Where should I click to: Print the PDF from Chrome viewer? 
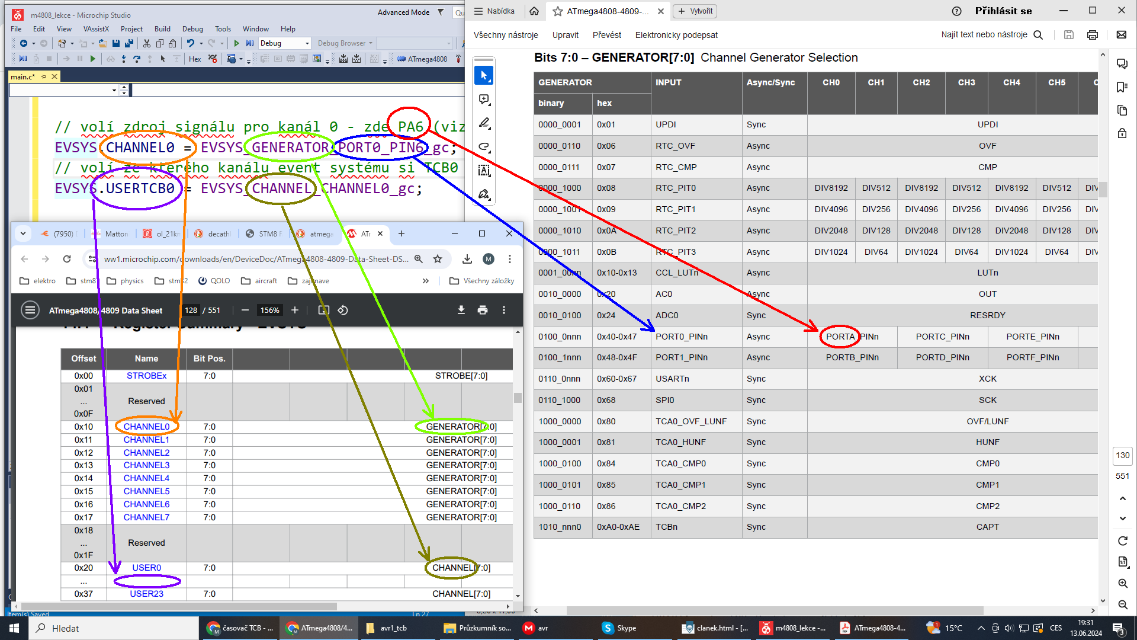tap(483, 310)
